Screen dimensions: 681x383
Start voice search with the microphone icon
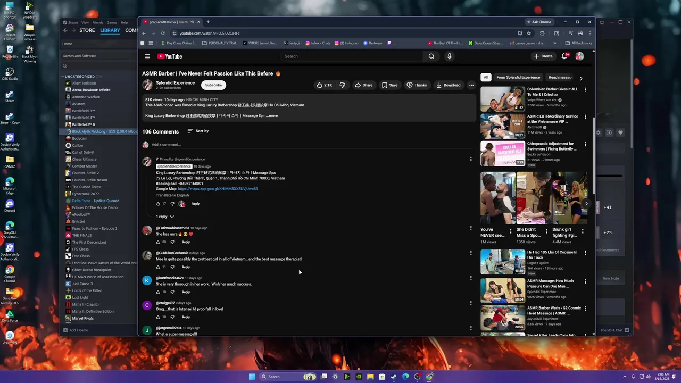[450, 56]
